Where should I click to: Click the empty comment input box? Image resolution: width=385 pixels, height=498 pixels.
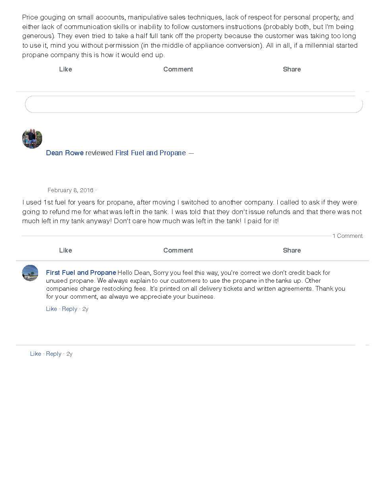[x=193, y=104]
